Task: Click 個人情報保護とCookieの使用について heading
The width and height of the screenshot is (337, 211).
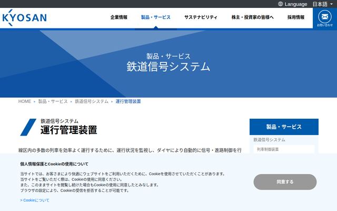Action: [54, 164]
